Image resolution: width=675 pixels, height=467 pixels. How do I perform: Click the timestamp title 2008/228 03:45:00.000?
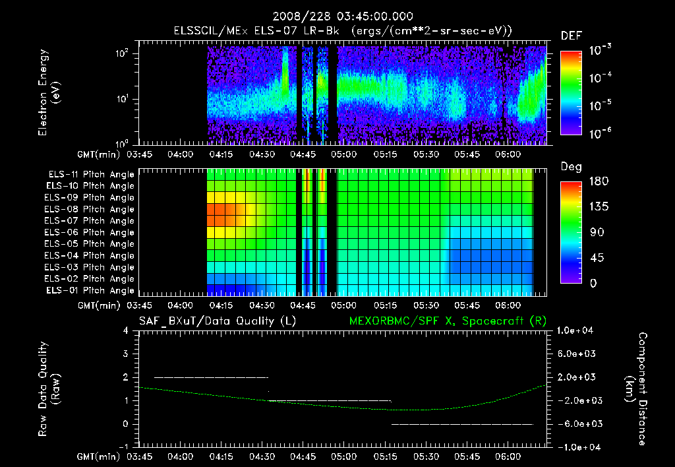[343, 16]
